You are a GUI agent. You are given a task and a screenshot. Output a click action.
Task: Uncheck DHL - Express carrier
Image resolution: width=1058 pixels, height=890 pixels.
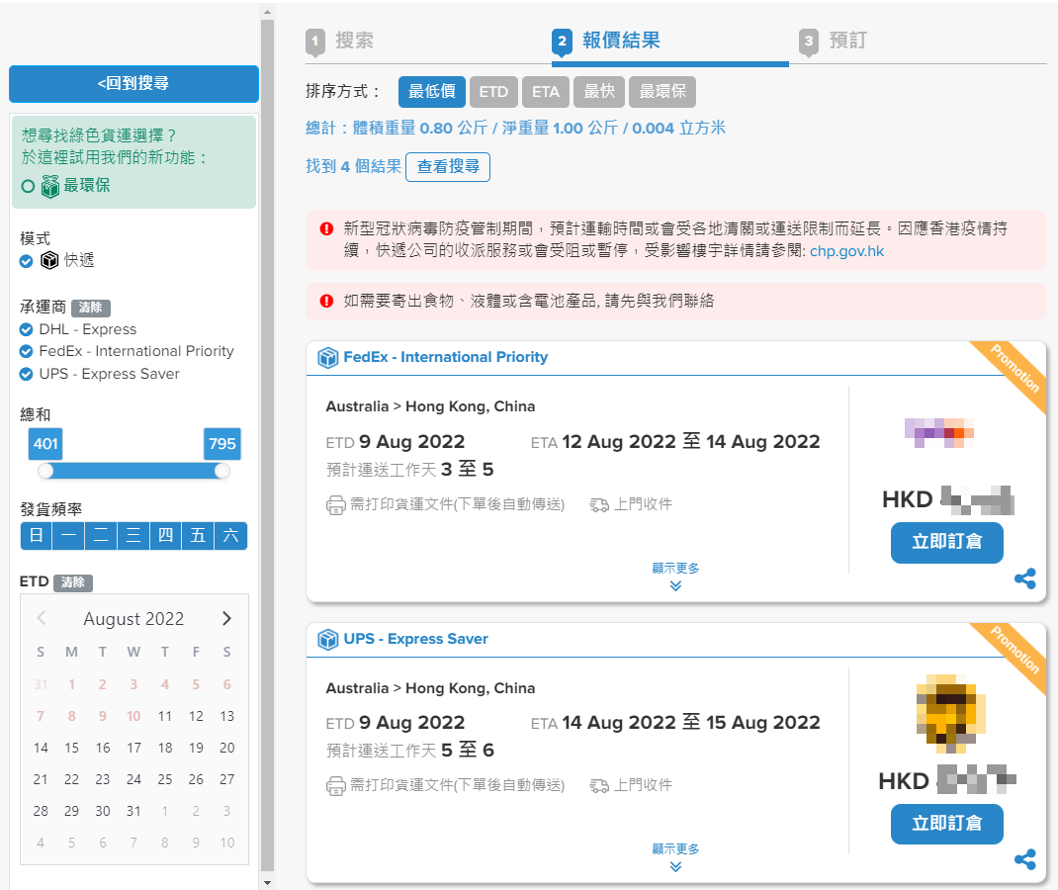click(x=27, y=329)
